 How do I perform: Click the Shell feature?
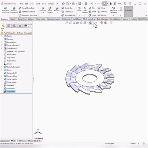[x=92, y=15]
